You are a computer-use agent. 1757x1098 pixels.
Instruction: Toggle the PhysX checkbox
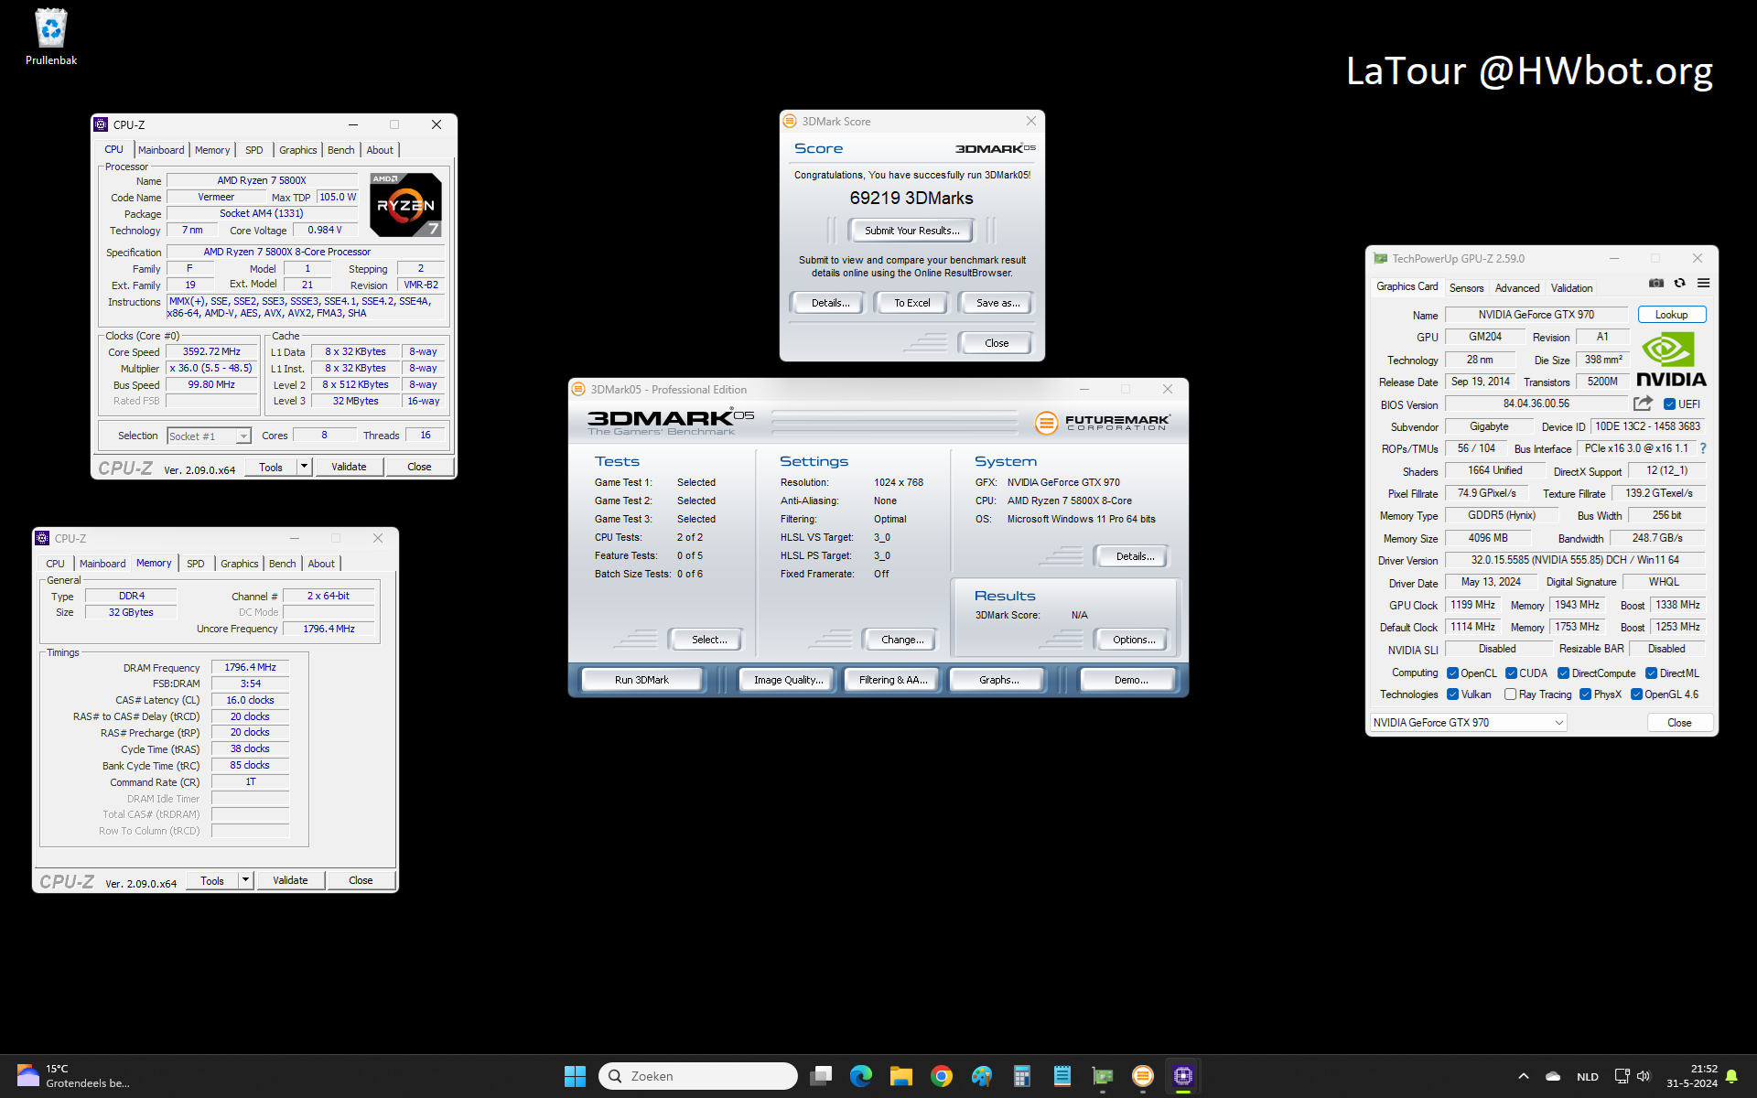pos(1585,694)
